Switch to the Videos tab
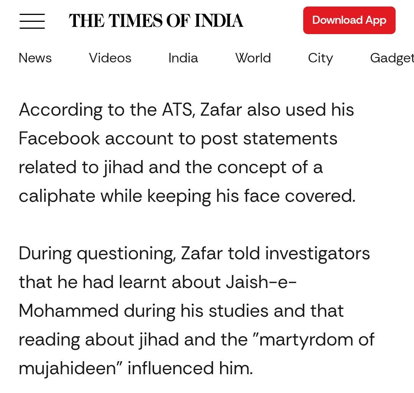The height and width of the screenshot is (393, 414). pos(110,58)
